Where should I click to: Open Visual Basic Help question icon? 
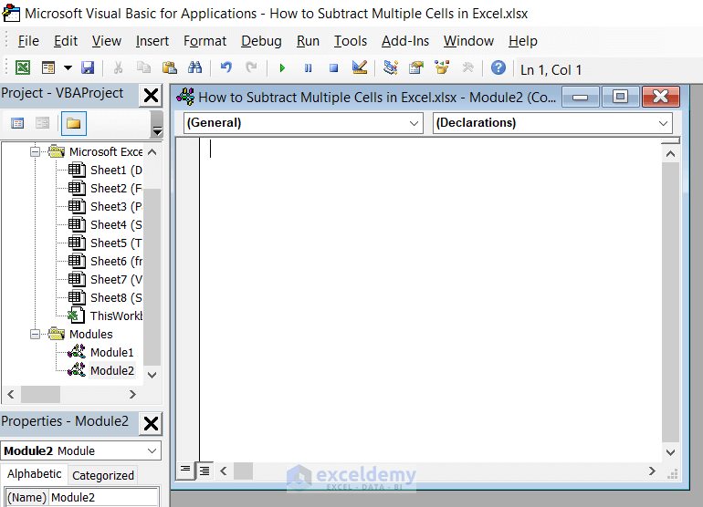tap(498, 68)
